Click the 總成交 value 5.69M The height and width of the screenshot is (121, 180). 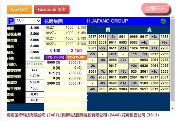point(35,82)
